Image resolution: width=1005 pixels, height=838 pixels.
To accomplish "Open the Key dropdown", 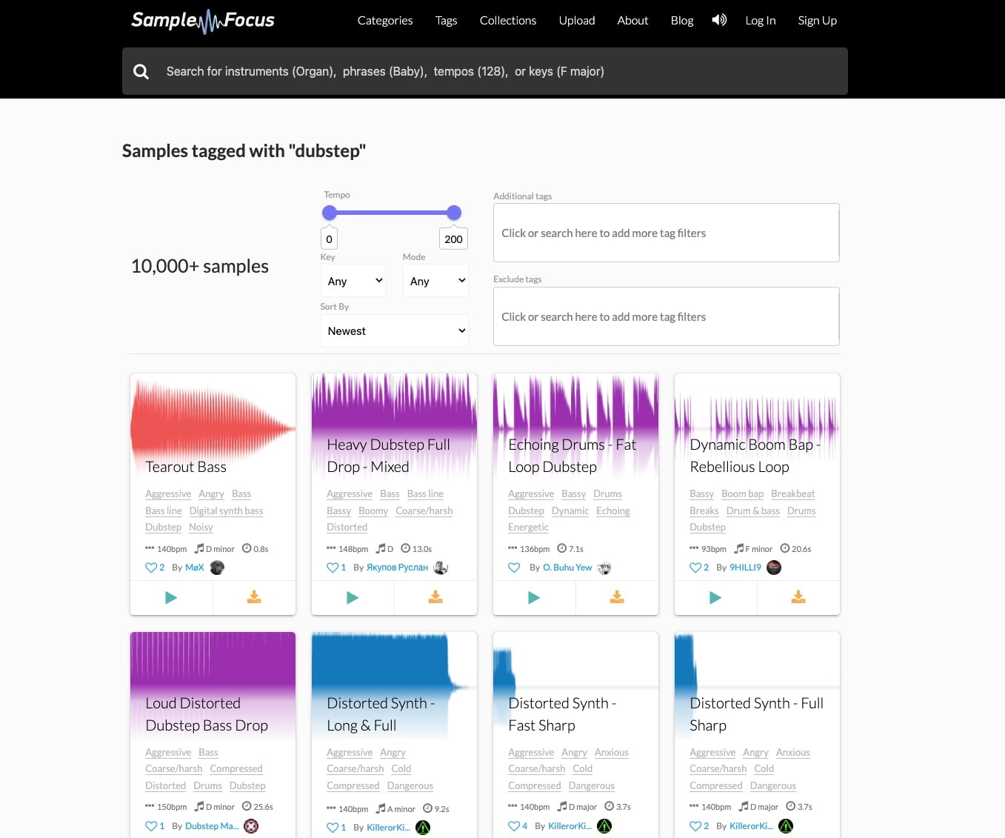I will coord(353,281).
